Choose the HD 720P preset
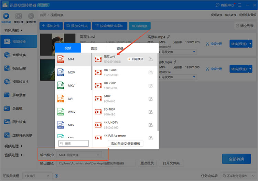Screen dimensions: 258x181 (125, 86)
